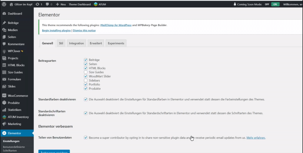303x153 pixels.
Task: Open WooCommerce from sidebar icon
Action: click(x=4, y=96)
